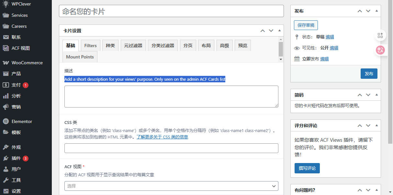Click the 产品 archive icon
The height and width of the screenshot is (195, 393).
[x=6, y=74]
